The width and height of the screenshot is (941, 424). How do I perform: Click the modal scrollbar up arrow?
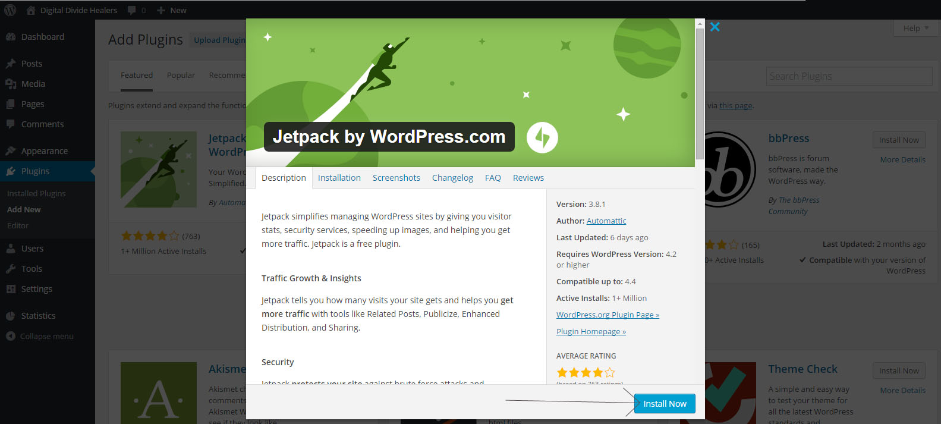coord(700,24)
